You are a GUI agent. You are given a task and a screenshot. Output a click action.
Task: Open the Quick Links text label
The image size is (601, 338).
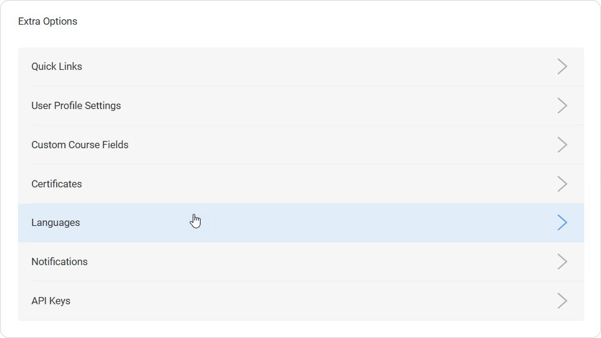click(x=57, y=66)
